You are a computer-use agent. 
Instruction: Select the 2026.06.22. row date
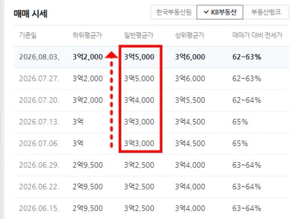pyautogui.click(x=39, y=187)
